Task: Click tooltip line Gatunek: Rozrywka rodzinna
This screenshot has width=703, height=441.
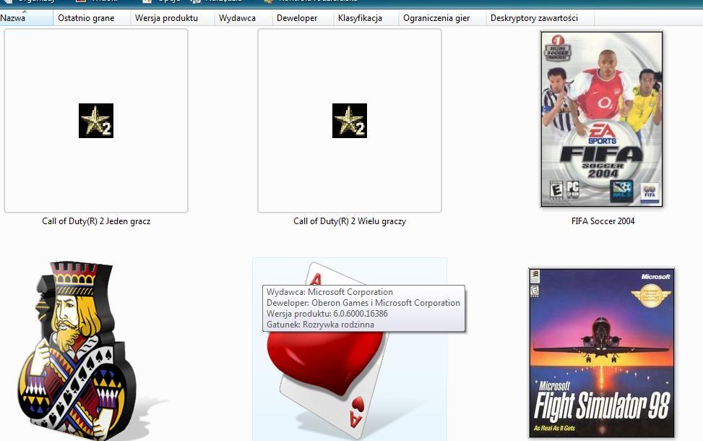Action: click(x=320, y=325)
